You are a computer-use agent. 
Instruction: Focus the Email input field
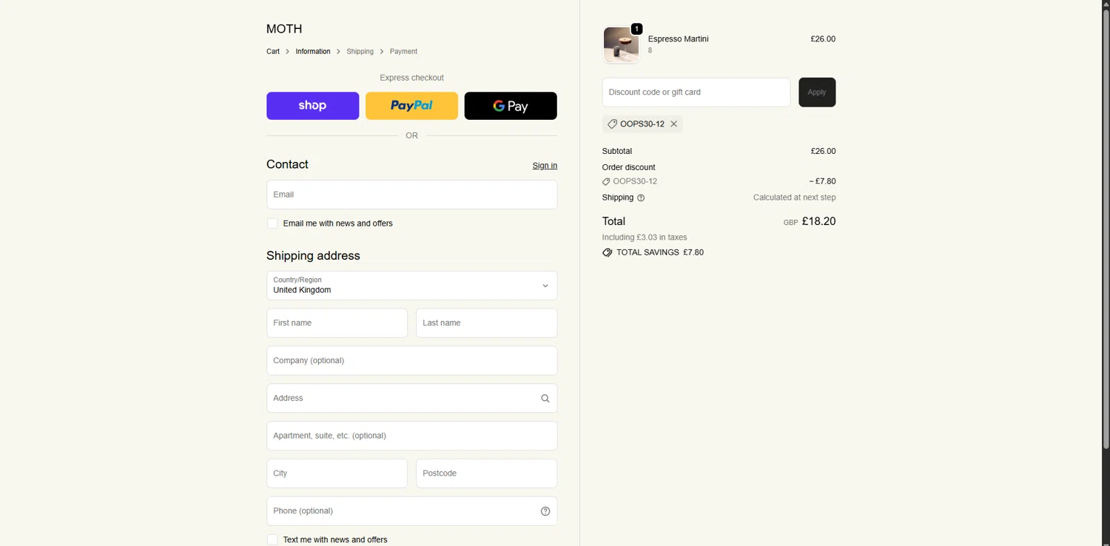pyautogui.click(x=411, y=195)
